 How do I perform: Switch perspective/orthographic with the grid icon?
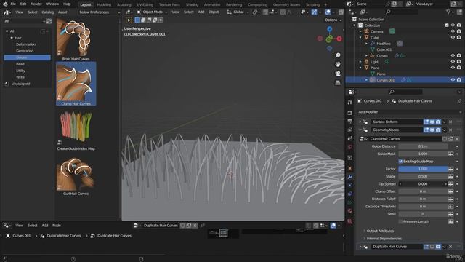click(x=338, y=82)
